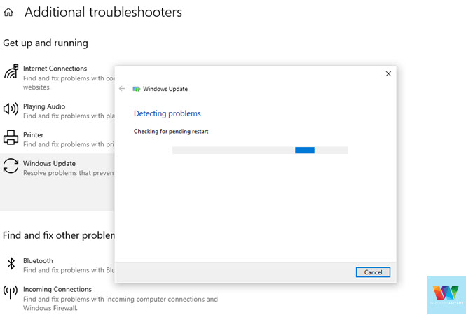This screenshot has height=315, width=466.
Task: Close the Windows Update troubleshooter dialog
Action: tap(388, 74)
